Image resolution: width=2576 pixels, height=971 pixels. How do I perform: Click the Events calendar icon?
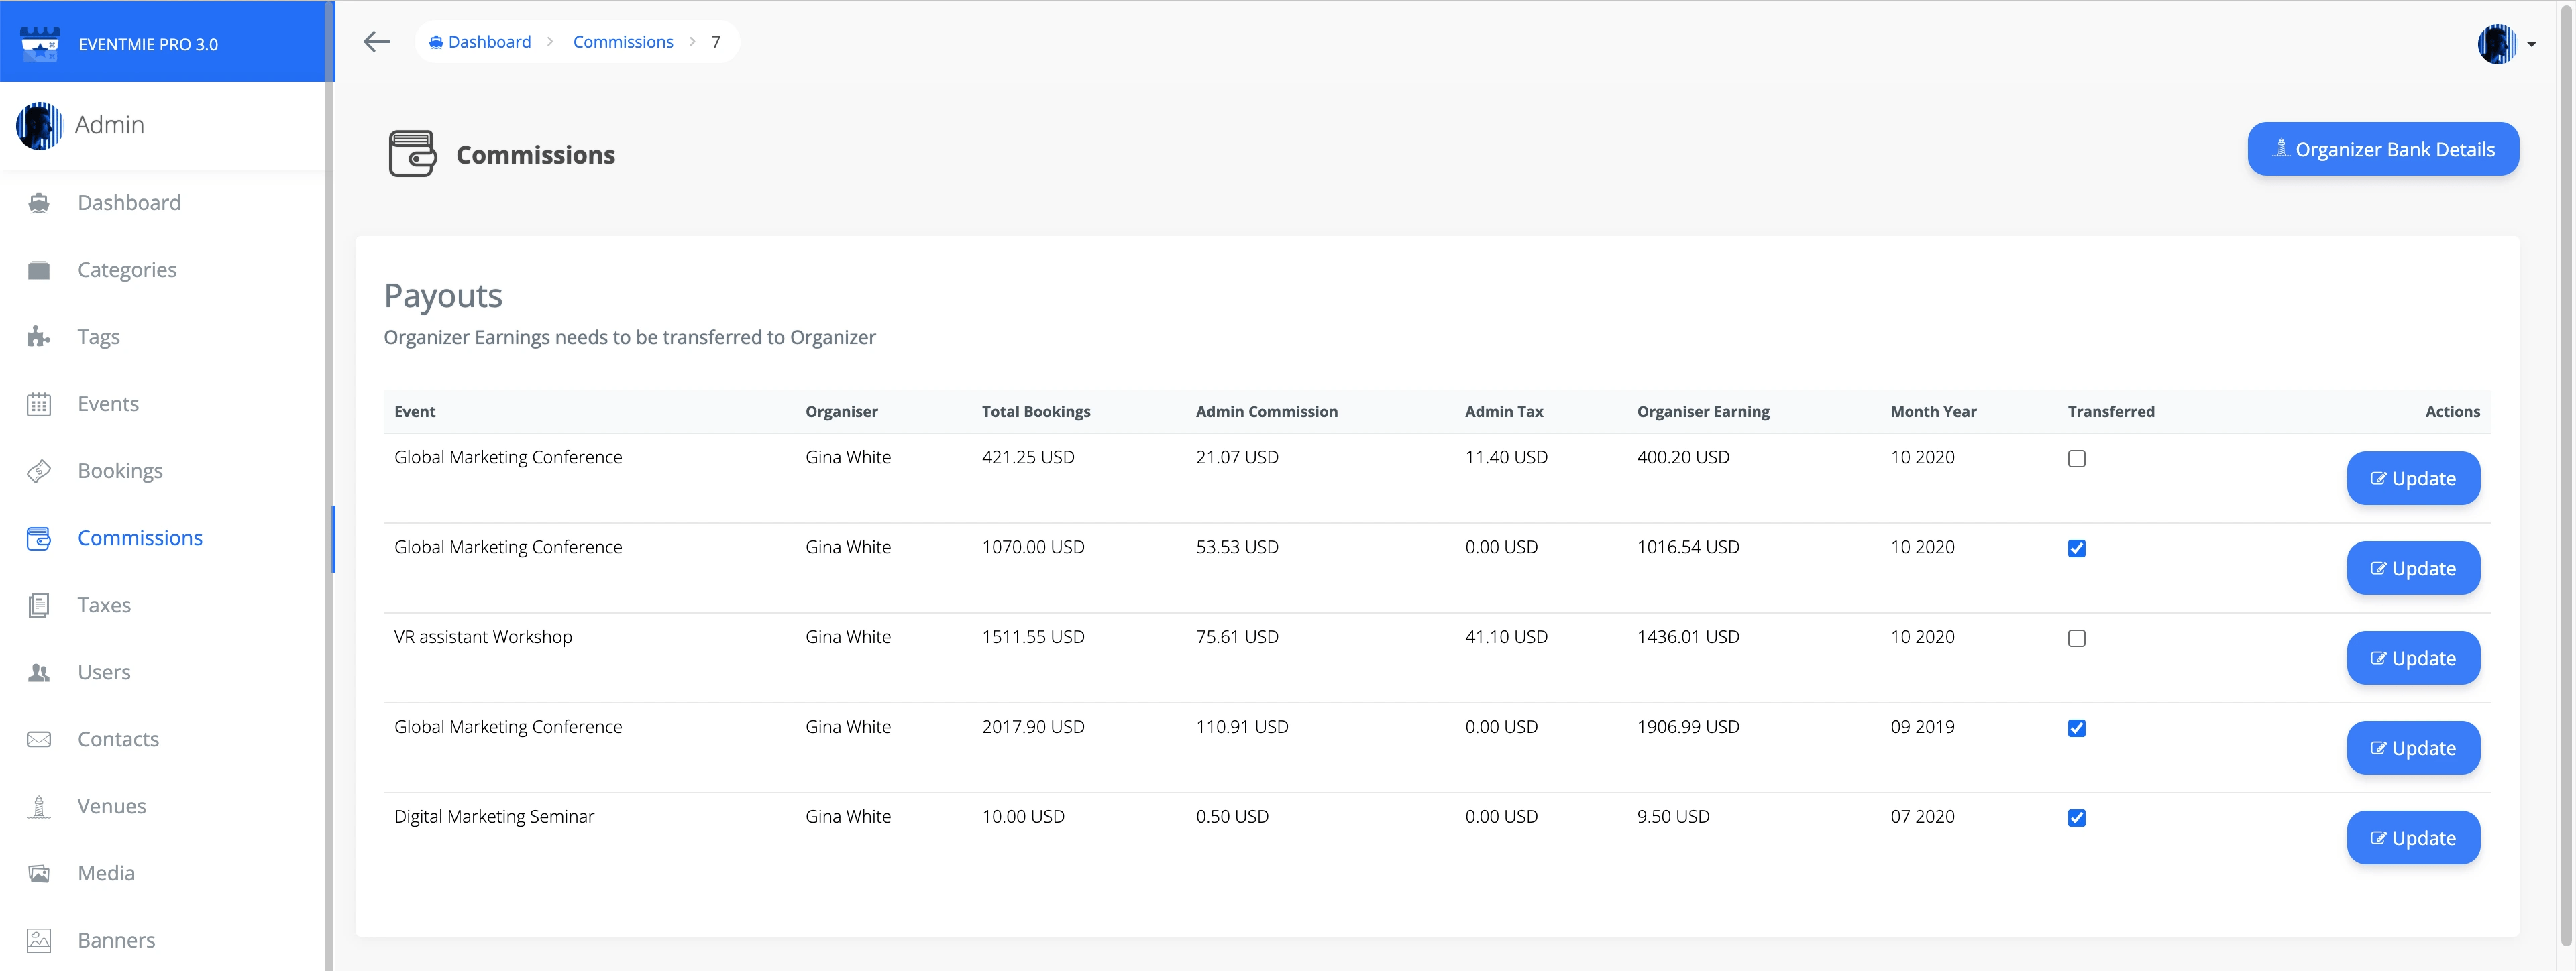(39, 404)
